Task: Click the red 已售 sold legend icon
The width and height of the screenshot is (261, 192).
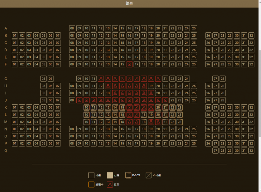Action: (110, 184)
